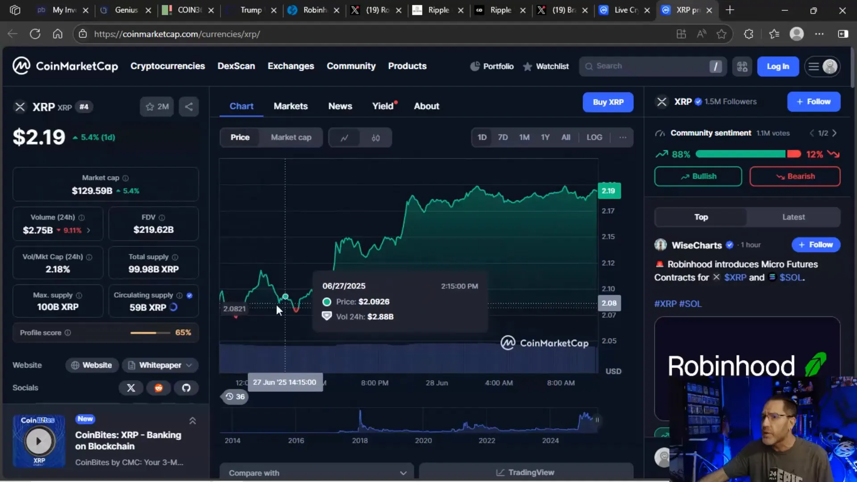
Task: Follow the WiseCharts account
Action: (x=815, y=245)
